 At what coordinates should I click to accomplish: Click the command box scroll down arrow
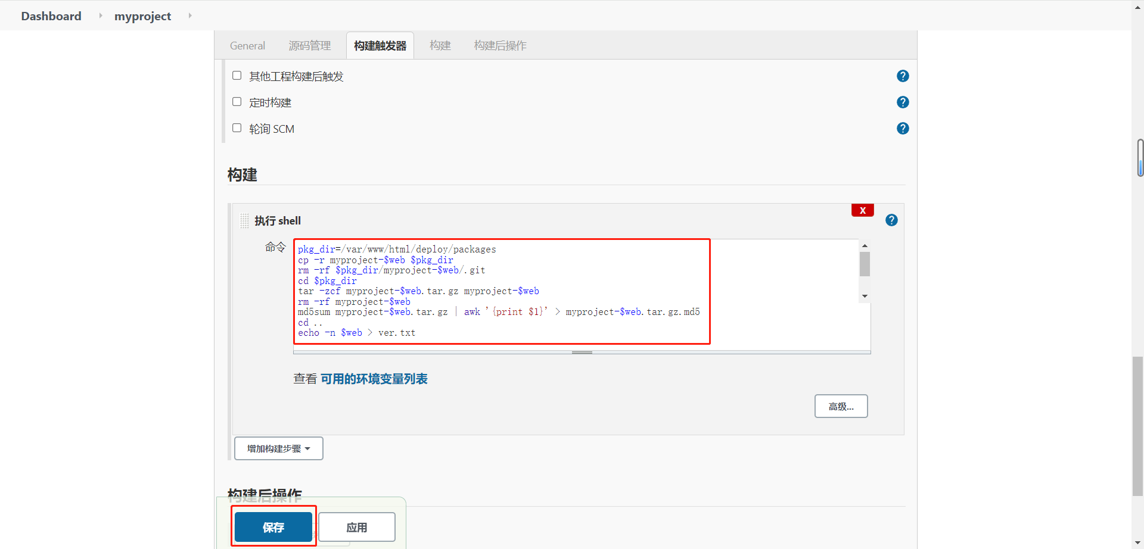865,296
